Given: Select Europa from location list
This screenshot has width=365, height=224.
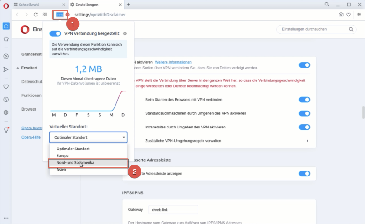Looking at the screenshot, I should click(x=88, y=155).
